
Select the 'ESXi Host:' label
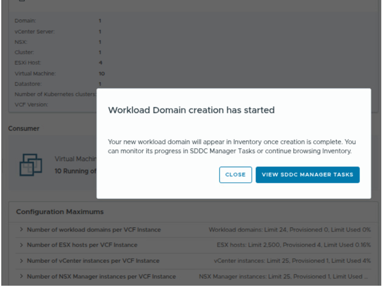[x=28, y=63]
